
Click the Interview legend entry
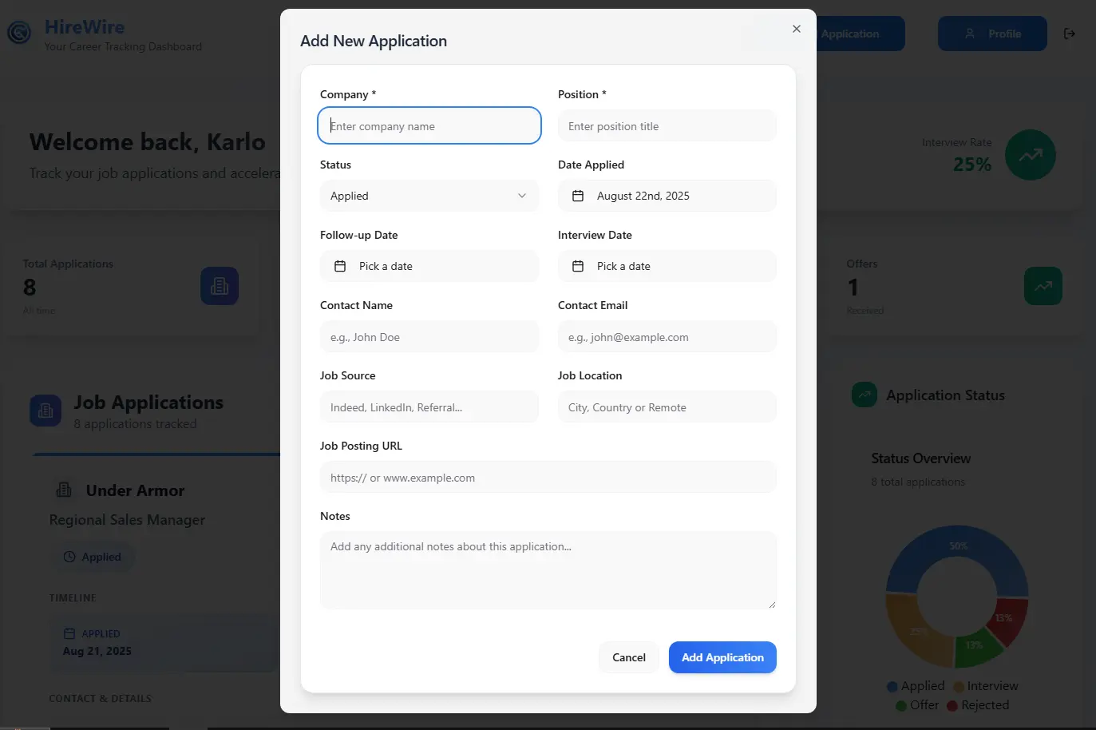click(x=986, y=686)
